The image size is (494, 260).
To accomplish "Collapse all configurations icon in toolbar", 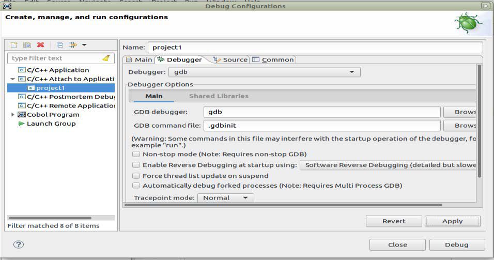I will coord(60,45).
